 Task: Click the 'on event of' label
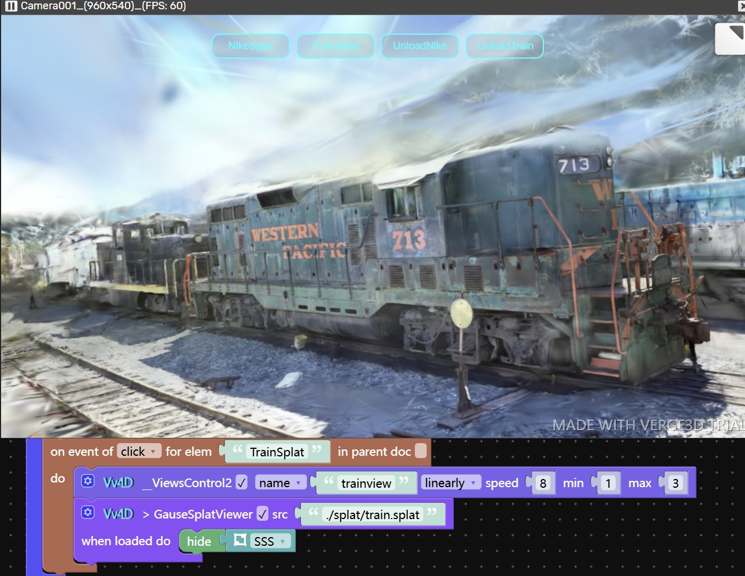tap(81, 452)
